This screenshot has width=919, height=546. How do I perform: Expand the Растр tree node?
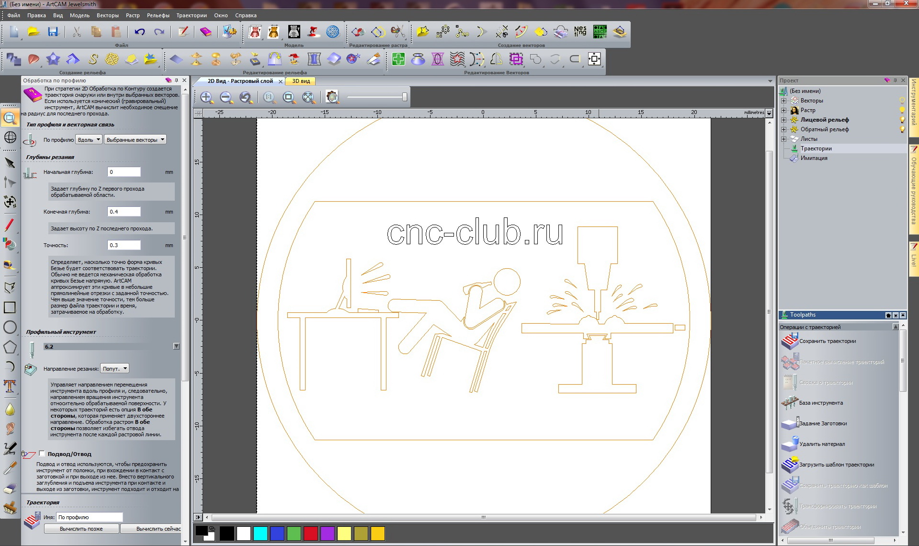tap(784, 110)
